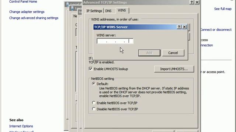Close the Advanced TCP/IP Settings window
The image size is (236, 132).
tap(197, 2)
